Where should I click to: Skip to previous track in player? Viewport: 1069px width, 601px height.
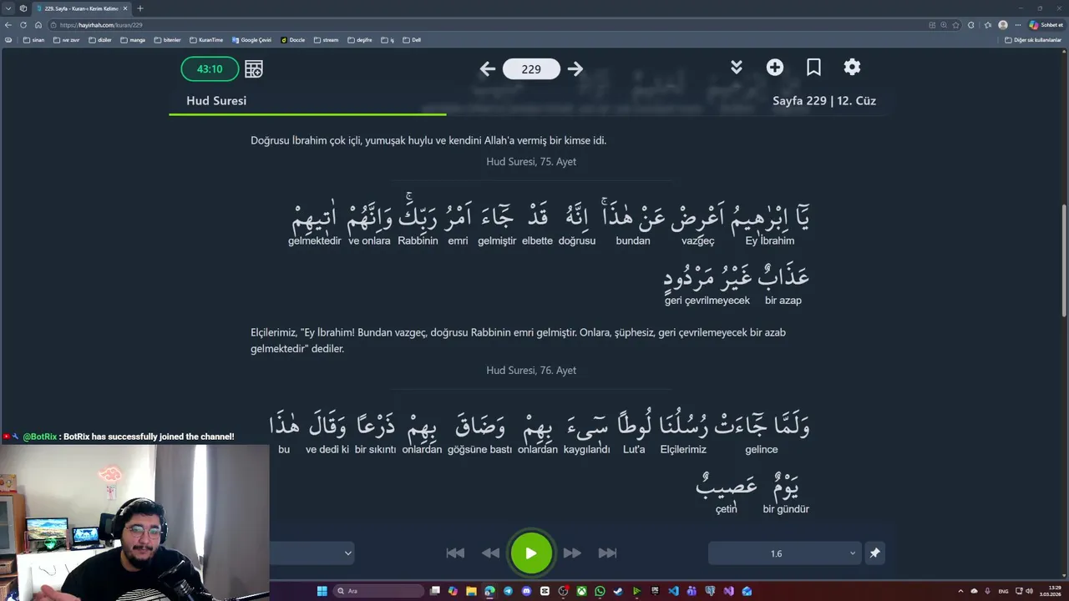(x=455, y=553)
